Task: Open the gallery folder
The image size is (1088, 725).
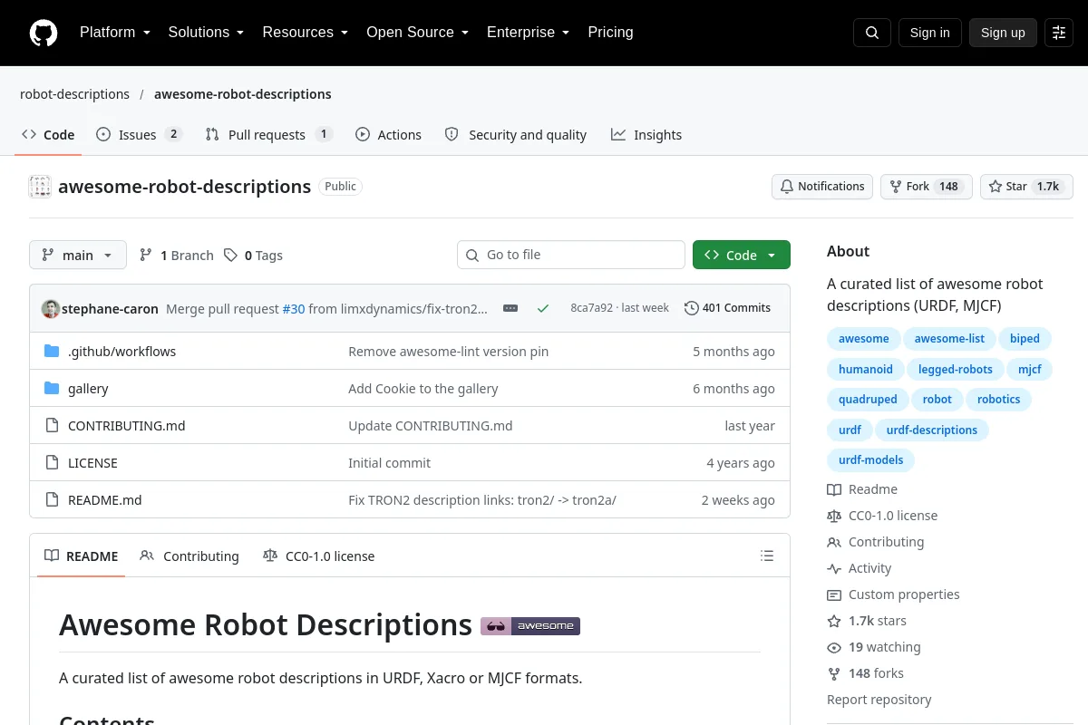Action: pos(88,388)
